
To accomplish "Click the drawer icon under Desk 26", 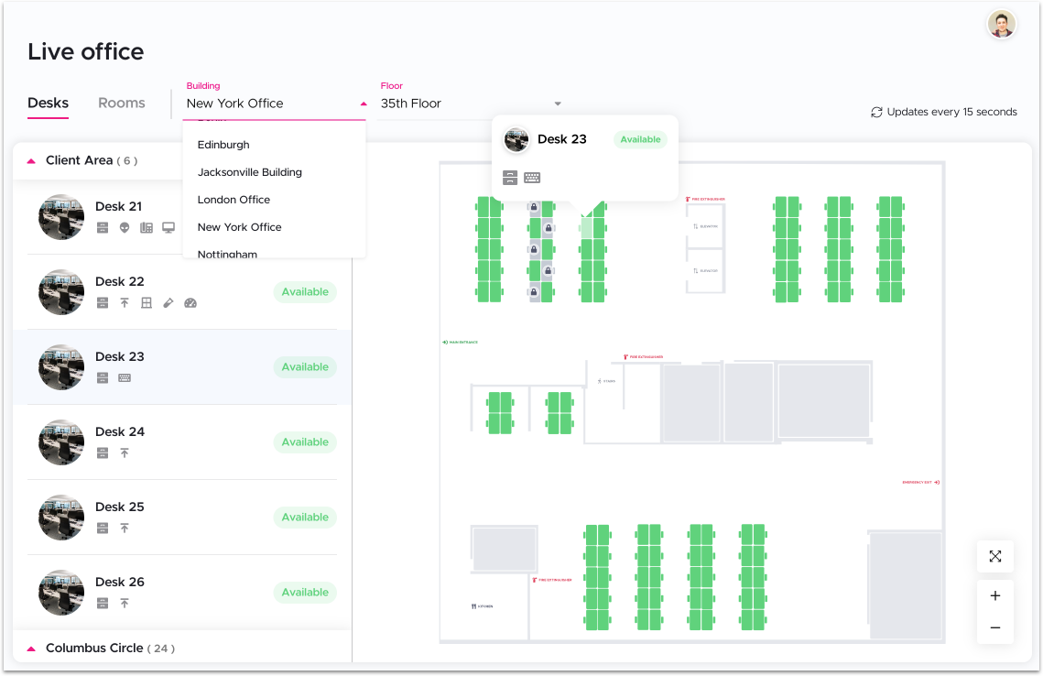I will point(103,604).
